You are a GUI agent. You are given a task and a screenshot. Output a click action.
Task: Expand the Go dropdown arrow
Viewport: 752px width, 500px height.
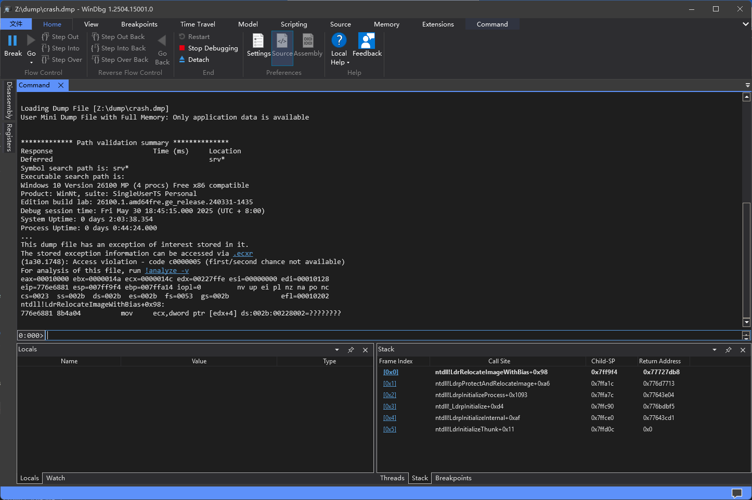pos(31,63)
